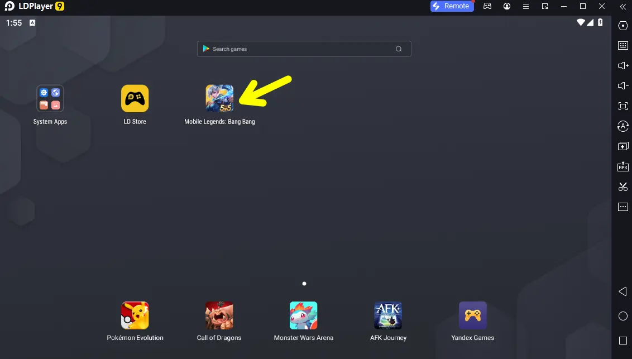Open the account profile
This screenshot has width=632, height=359.
pyautogui.click(x=507, y=6)
